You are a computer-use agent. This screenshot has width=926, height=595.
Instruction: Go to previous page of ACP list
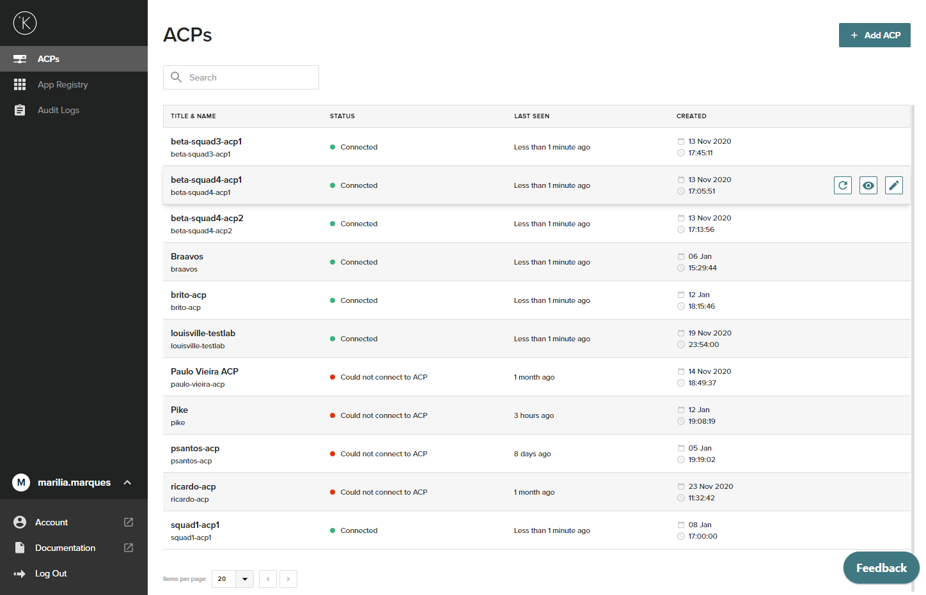click(268, 579)
